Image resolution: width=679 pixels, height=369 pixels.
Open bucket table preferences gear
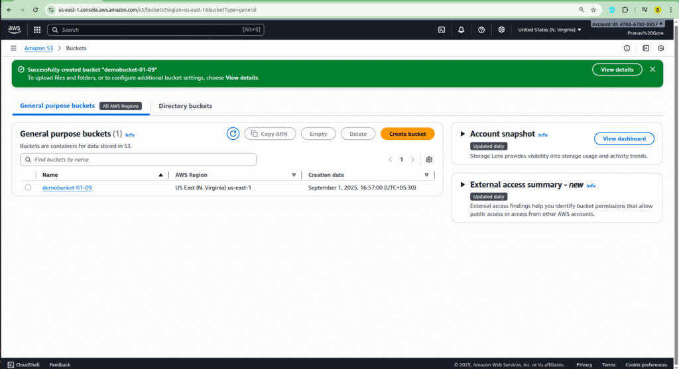429,160
